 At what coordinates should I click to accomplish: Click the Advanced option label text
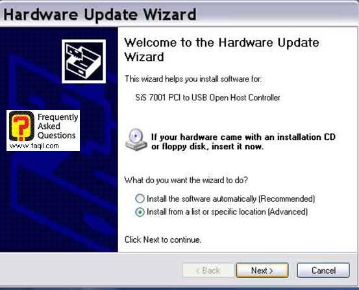[x=227, y=212]
